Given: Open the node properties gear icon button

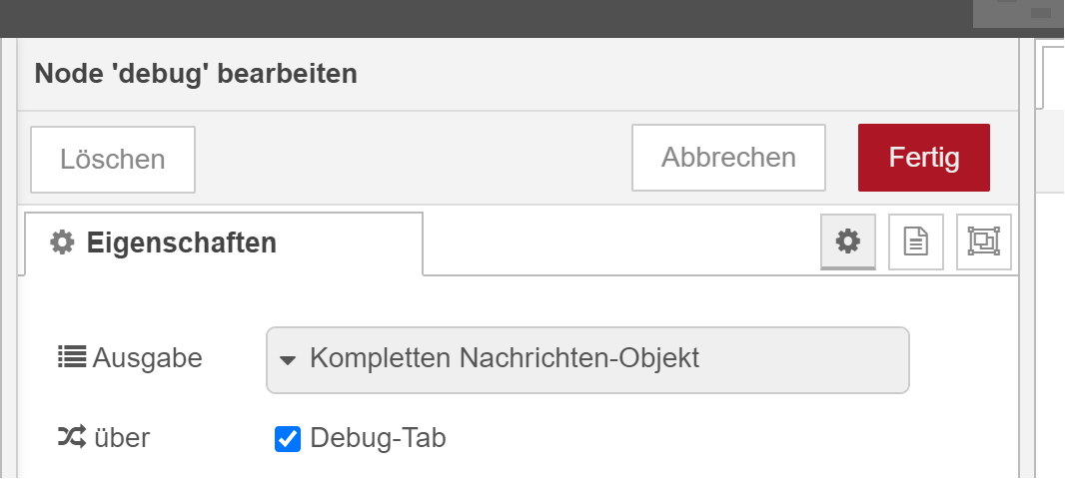Looking at the screenshot, I should pos(847,241).
